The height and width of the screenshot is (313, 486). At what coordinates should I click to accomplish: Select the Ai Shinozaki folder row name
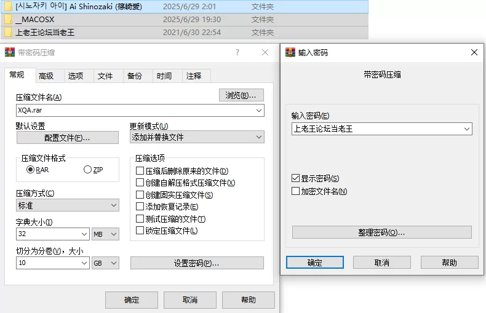point(79,6)
